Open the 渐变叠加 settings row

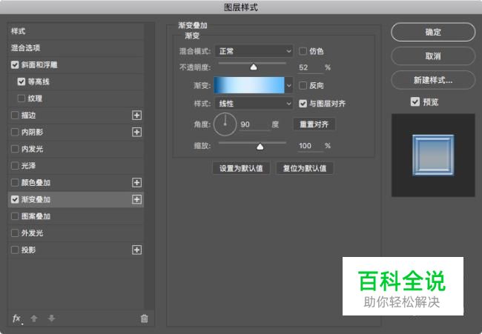(x=76, y=199)
